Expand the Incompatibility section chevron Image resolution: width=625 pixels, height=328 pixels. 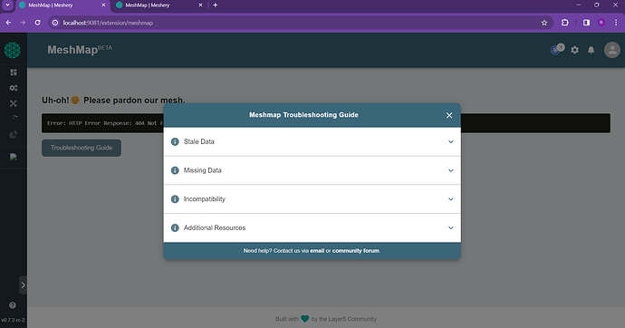(451, 199)
